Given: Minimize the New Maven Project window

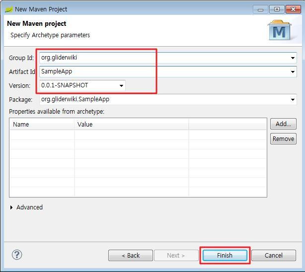Looking at the screenshot, I should coord(260,9).
